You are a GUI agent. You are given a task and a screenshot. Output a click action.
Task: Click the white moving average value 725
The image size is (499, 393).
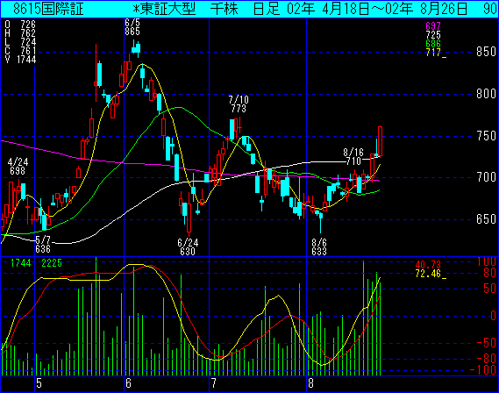tap(433, 35)
